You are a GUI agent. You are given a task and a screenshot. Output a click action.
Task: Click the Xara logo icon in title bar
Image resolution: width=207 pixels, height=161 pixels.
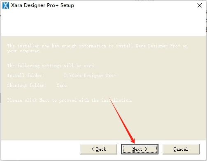tap(6, 5)
